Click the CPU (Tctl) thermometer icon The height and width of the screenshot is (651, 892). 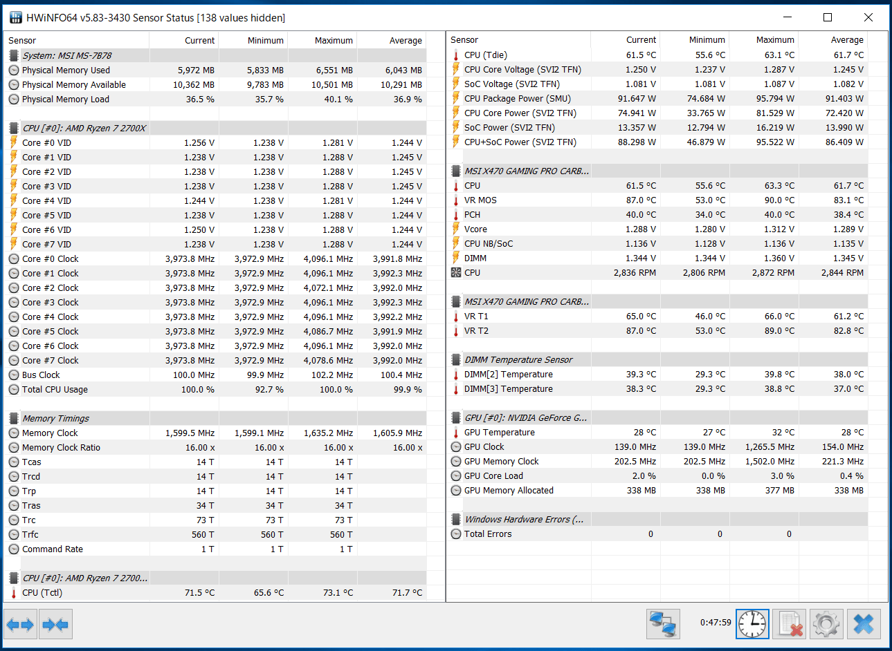tap(13, 593)
